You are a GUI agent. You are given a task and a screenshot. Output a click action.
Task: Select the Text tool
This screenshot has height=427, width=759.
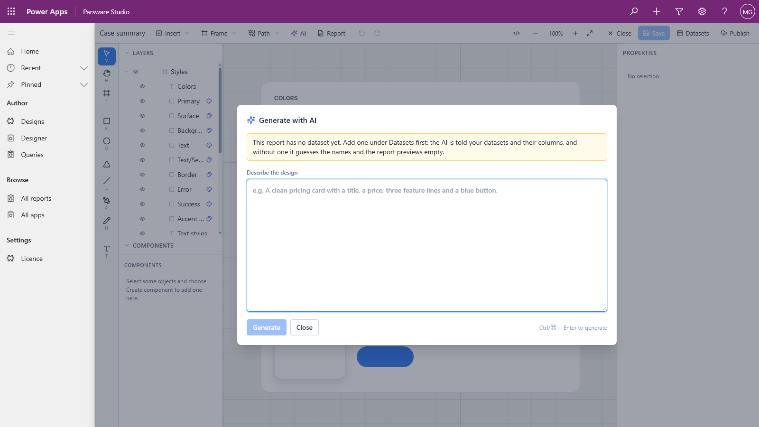coord(107,251)
